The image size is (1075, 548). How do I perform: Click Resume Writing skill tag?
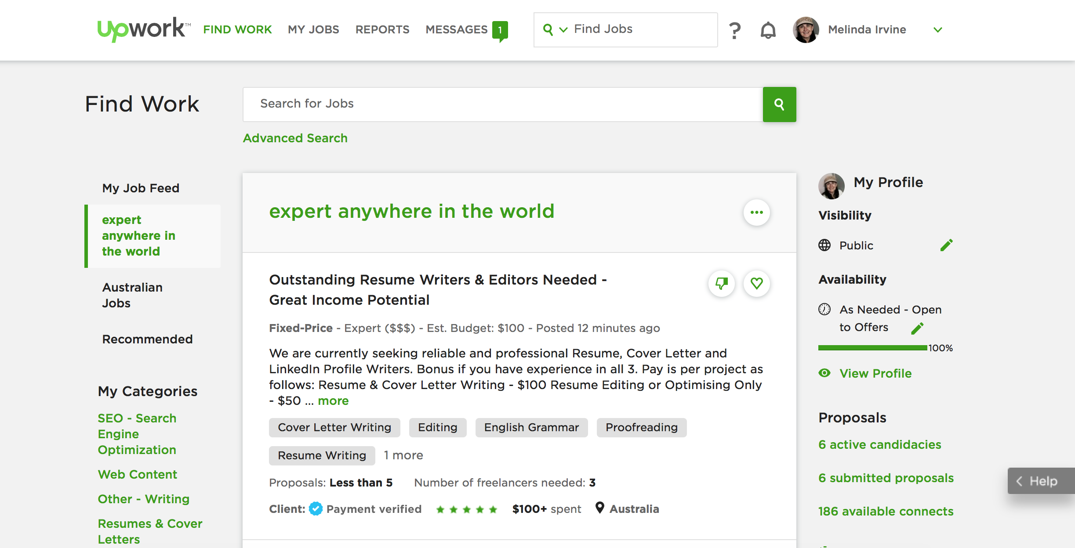[x=322, y=455]
